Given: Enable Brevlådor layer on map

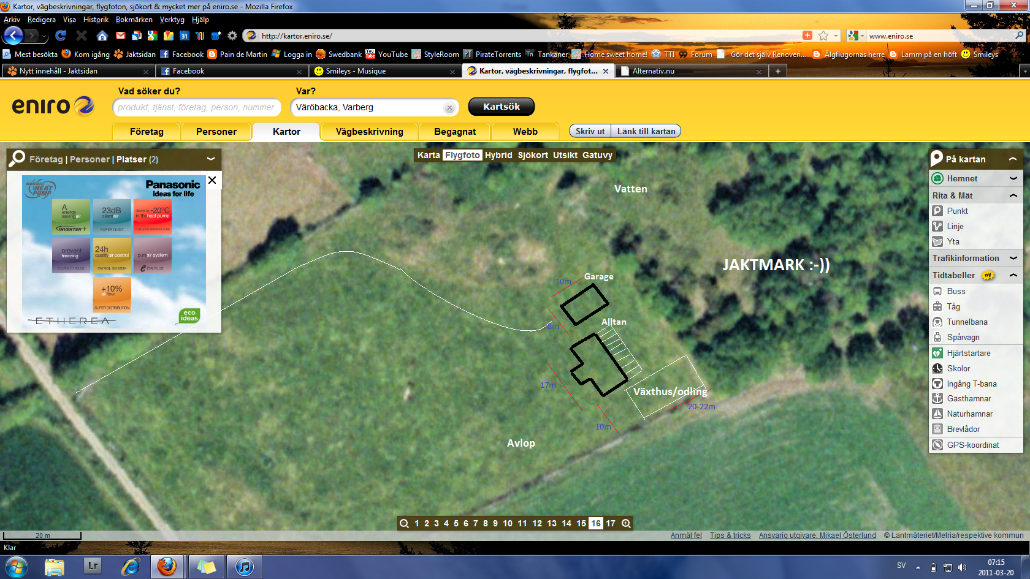Looking at the screenshot, I should [x=963, y=429].
